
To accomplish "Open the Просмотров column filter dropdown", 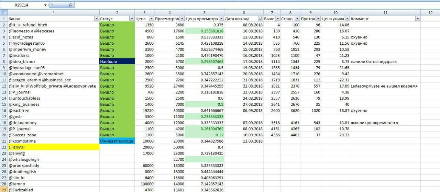I will [182, 19].
